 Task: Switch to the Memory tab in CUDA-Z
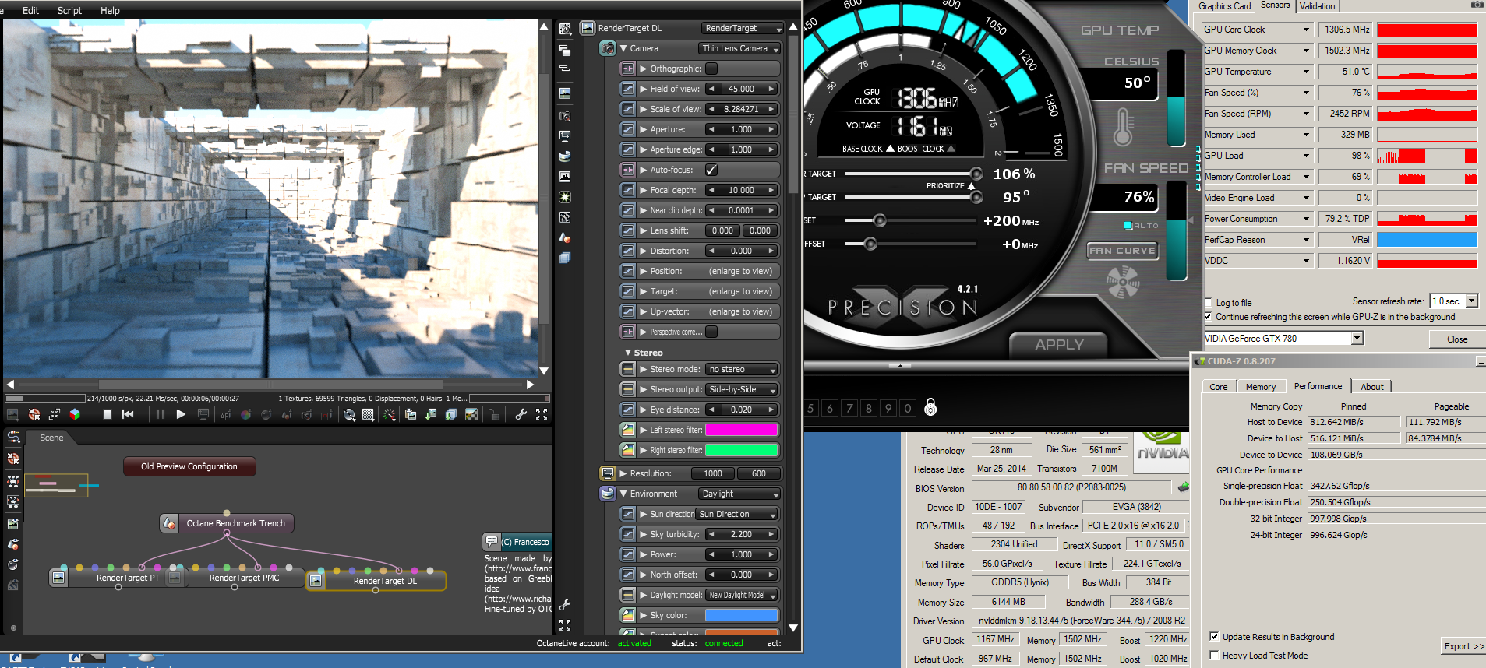point(1261,387)
